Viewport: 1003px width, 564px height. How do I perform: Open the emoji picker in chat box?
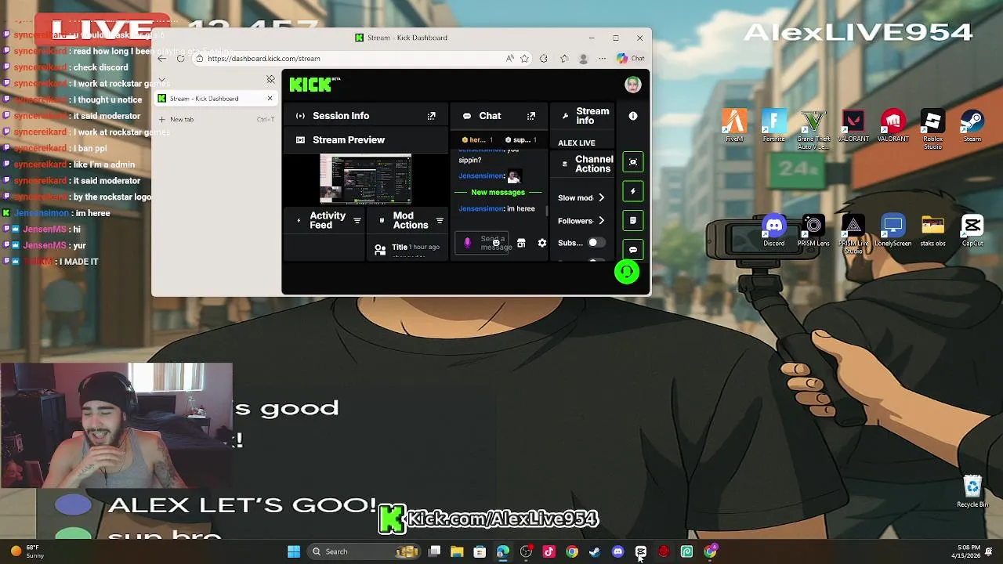(x=496, y=243)
